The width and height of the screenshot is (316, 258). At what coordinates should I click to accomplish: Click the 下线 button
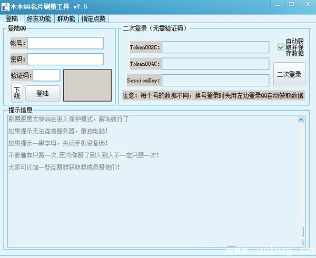coord(17,93)
